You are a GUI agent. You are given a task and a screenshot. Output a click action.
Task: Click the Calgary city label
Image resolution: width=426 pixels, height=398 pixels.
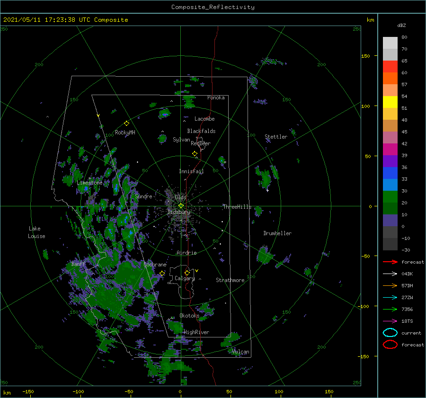click(x=185, y=278)
